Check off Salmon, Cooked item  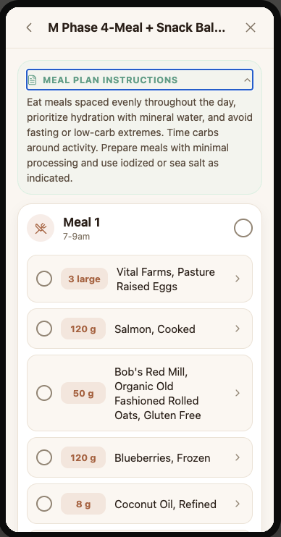click(x=44, y=329)
